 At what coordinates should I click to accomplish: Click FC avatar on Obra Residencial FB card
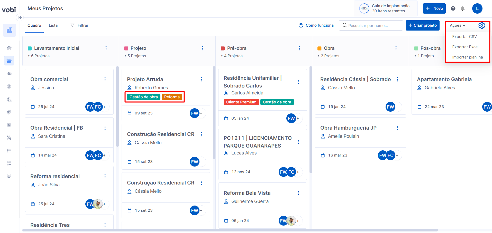pyautogui.click(x=98, y=155)
